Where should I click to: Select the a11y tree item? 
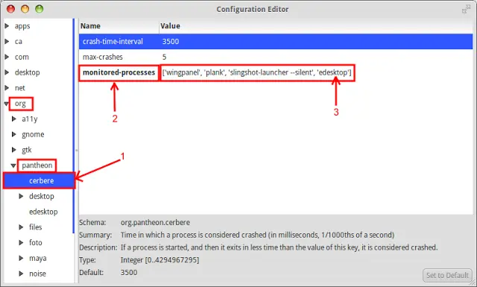pyautogui.click(x=30, y=119)
